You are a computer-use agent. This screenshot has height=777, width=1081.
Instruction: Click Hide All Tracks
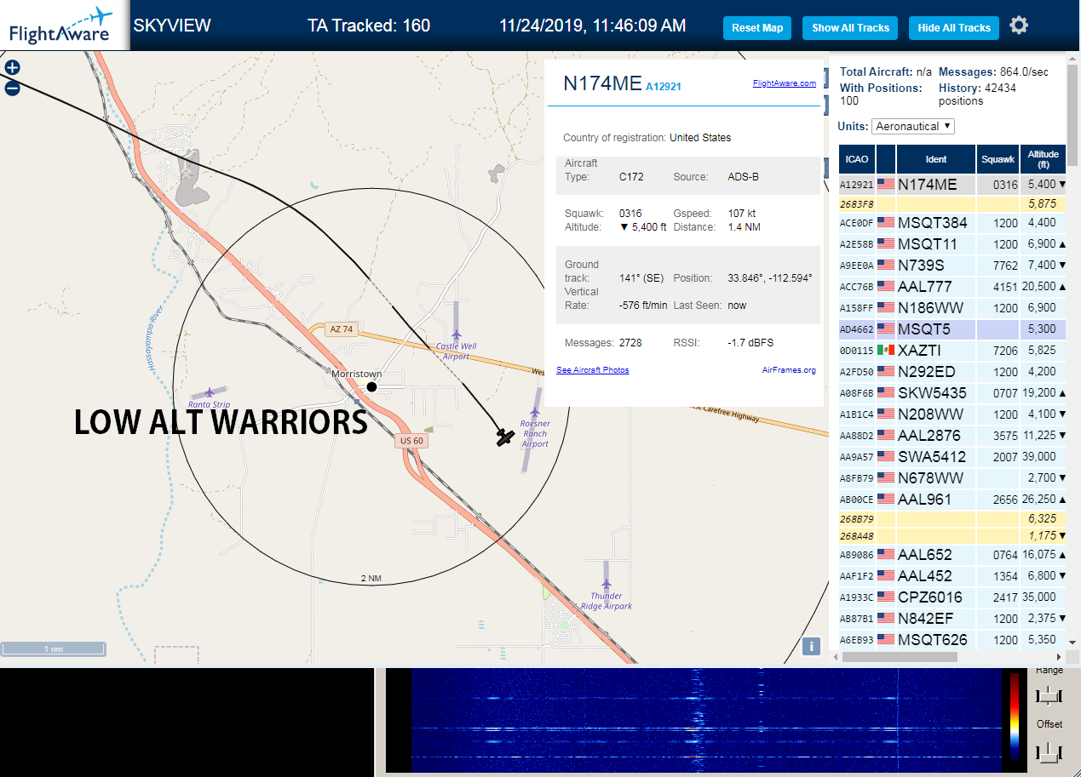click(954, 28)
